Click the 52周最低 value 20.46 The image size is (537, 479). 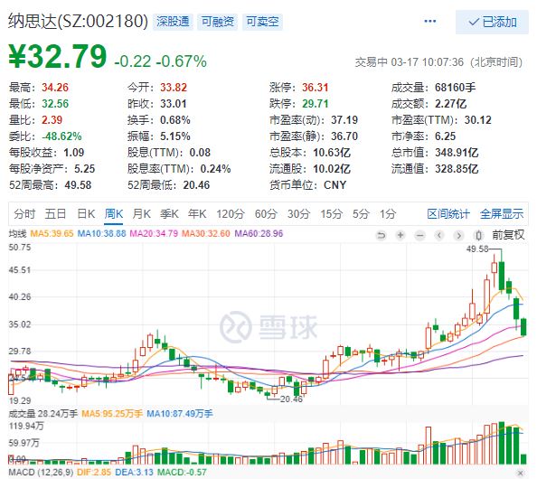(196, 185)
